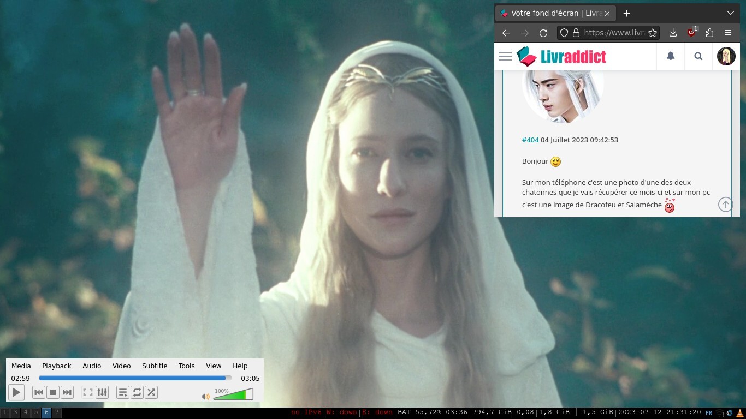Viewport: 746px width, 419px height.
Task: Switch to workspace 1 in the status bar
Action: coord(4,413)
